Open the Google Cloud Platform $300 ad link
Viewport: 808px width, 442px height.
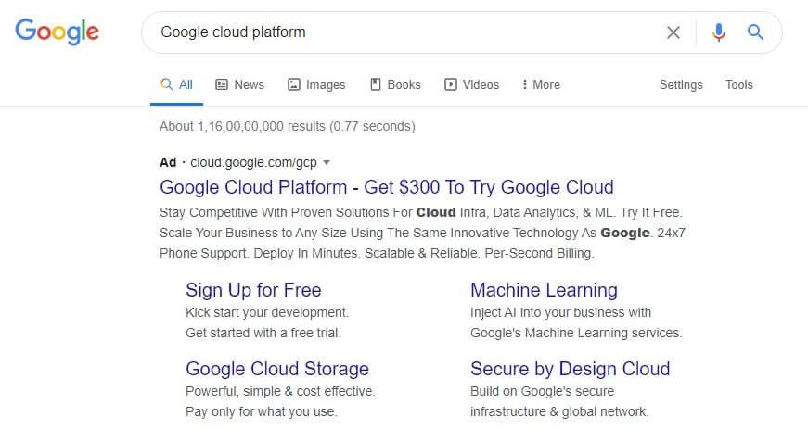point(387,187)
